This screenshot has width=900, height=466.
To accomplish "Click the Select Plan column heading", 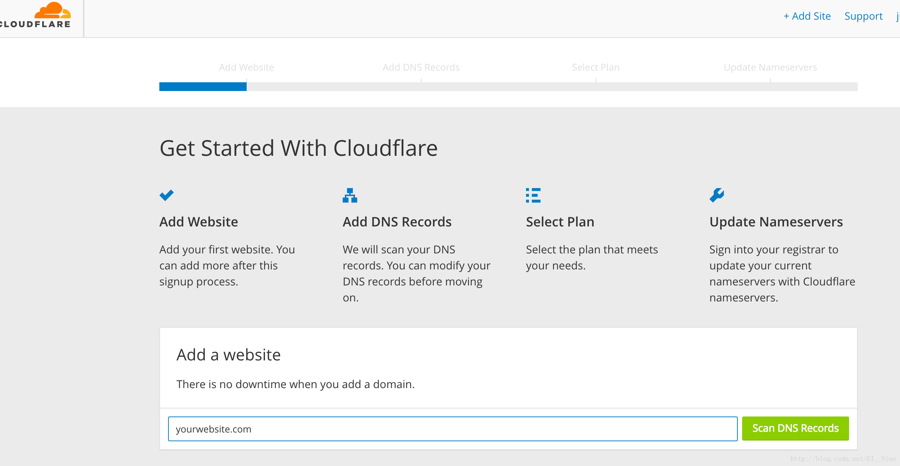I will [560, 222].
